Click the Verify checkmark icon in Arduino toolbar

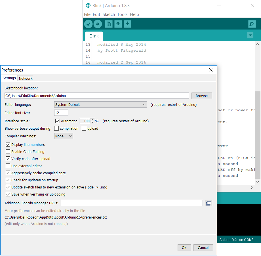coord(88,24)
